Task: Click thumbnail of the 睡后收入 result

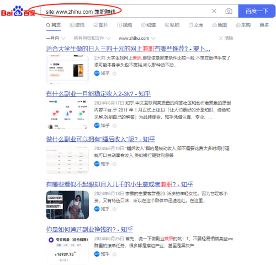Action: click(67, 160)
